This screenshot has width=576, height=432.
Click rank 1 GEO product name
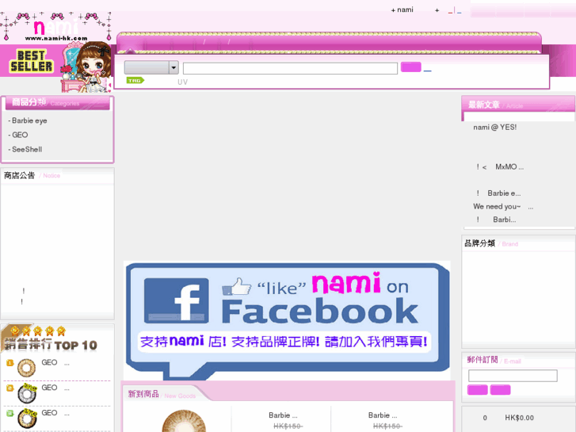[55, 362]
